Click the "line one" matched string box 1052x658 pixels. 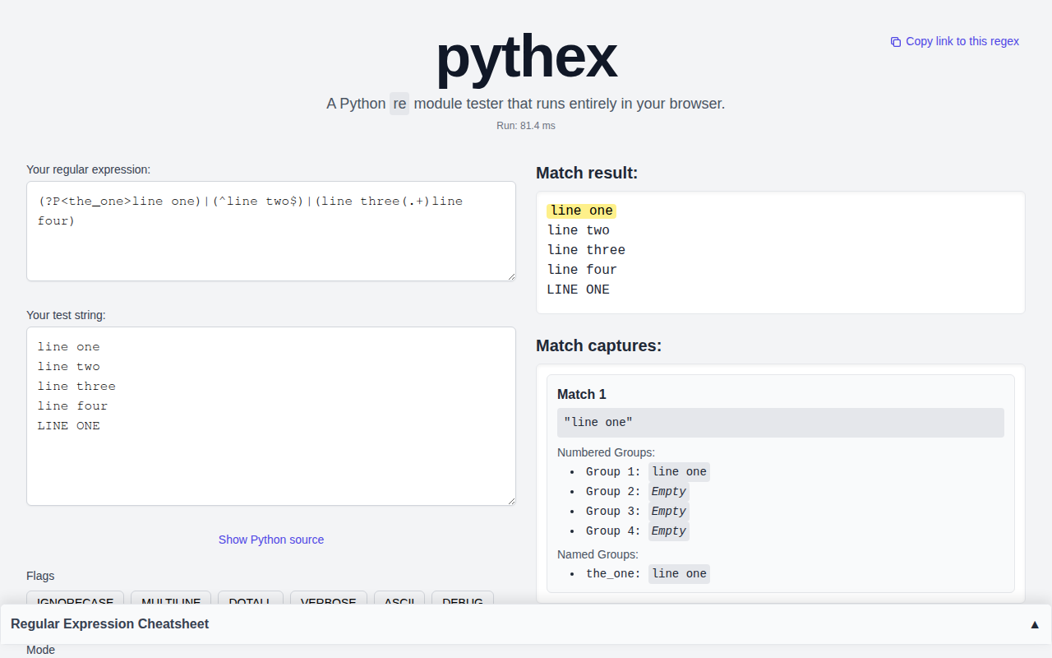click(781, 423)
